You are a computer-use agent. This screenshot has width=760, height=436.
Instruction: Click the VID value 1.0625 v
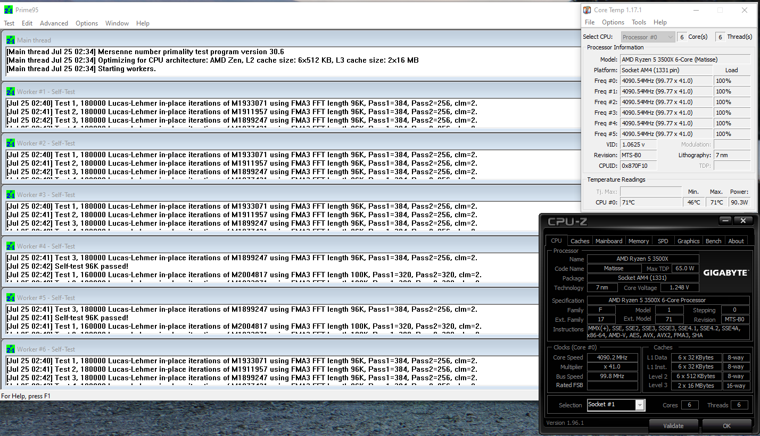click(x=639, y=144)
